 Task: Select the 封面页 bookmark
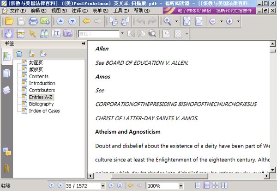click(36, 62)
